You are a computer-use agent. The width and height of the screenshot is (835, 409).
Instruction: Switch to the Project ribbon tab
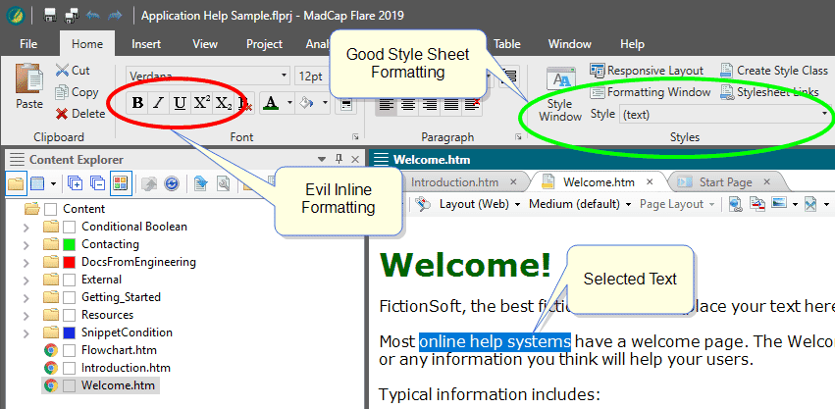(264, 44)
